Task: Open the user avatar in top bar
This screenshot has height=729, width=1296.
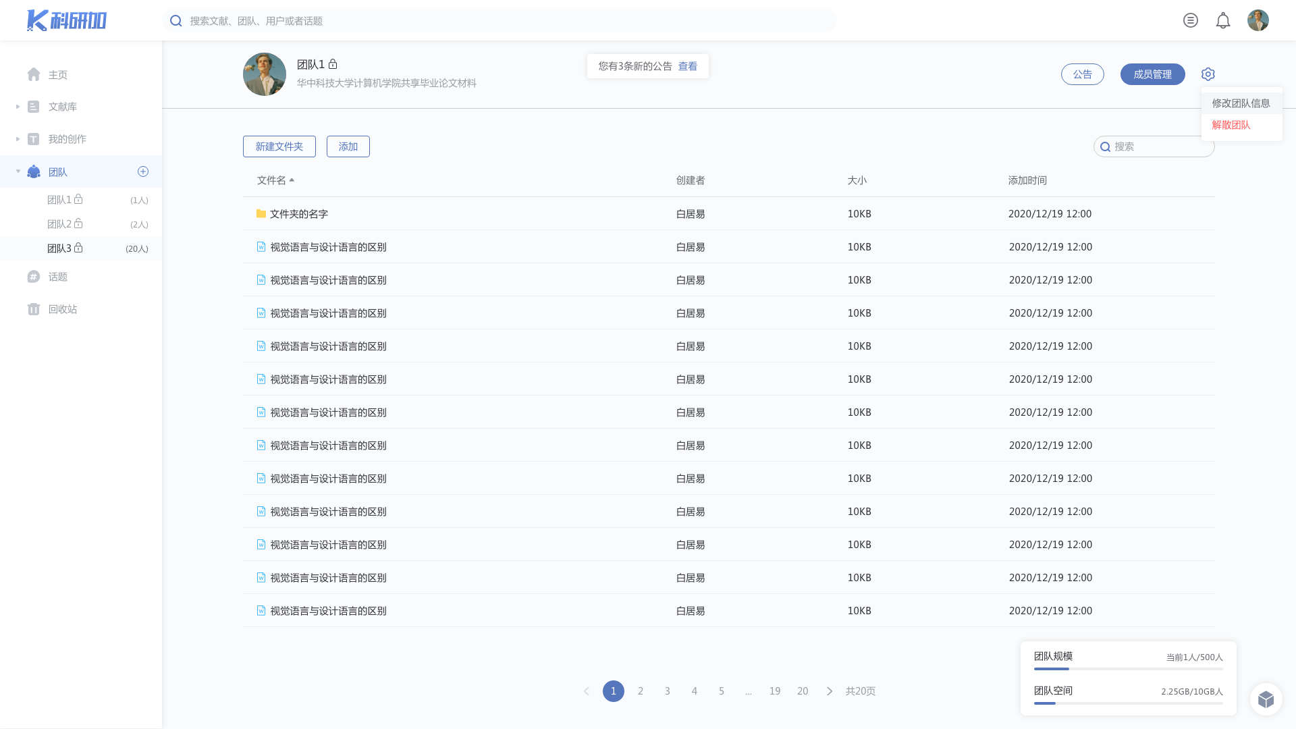Action: click(x=1258, y=20)
